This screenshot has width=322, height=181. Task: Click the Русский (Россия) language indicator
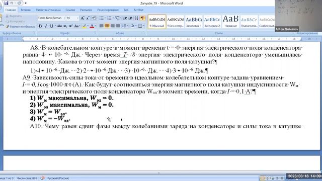click(58, 178)
